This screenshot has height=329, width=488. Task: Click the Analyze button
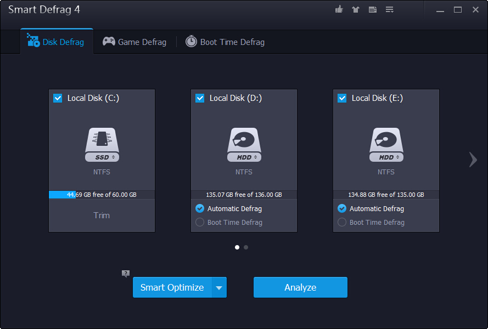(300, 287)
